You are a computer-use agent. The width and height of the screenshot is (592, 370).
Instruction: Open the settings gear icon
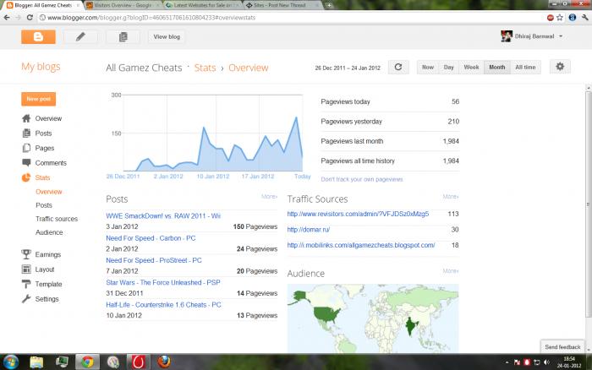(560, 67)
